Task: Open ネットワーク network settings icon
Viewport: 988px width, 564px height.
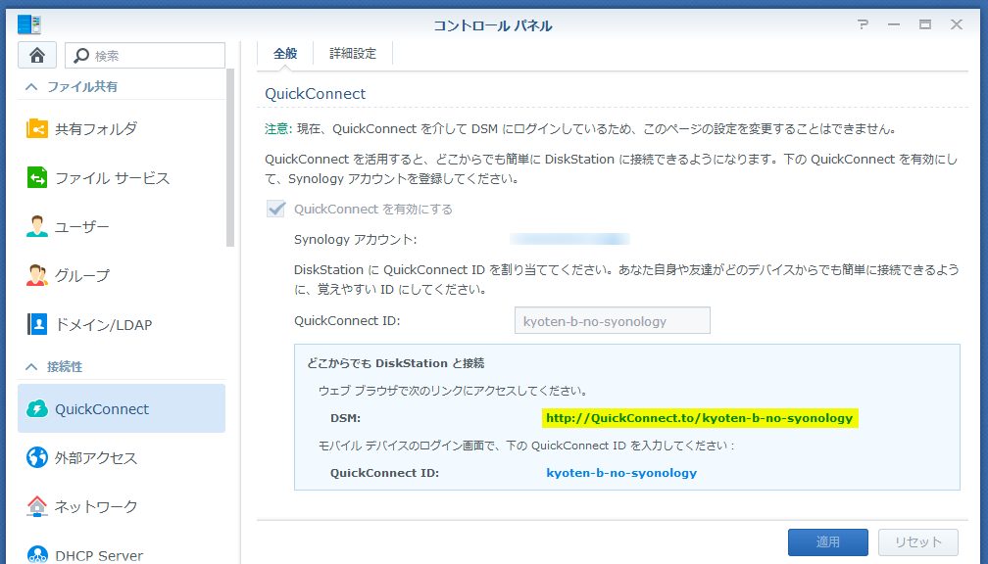Action: pos(37,506)
